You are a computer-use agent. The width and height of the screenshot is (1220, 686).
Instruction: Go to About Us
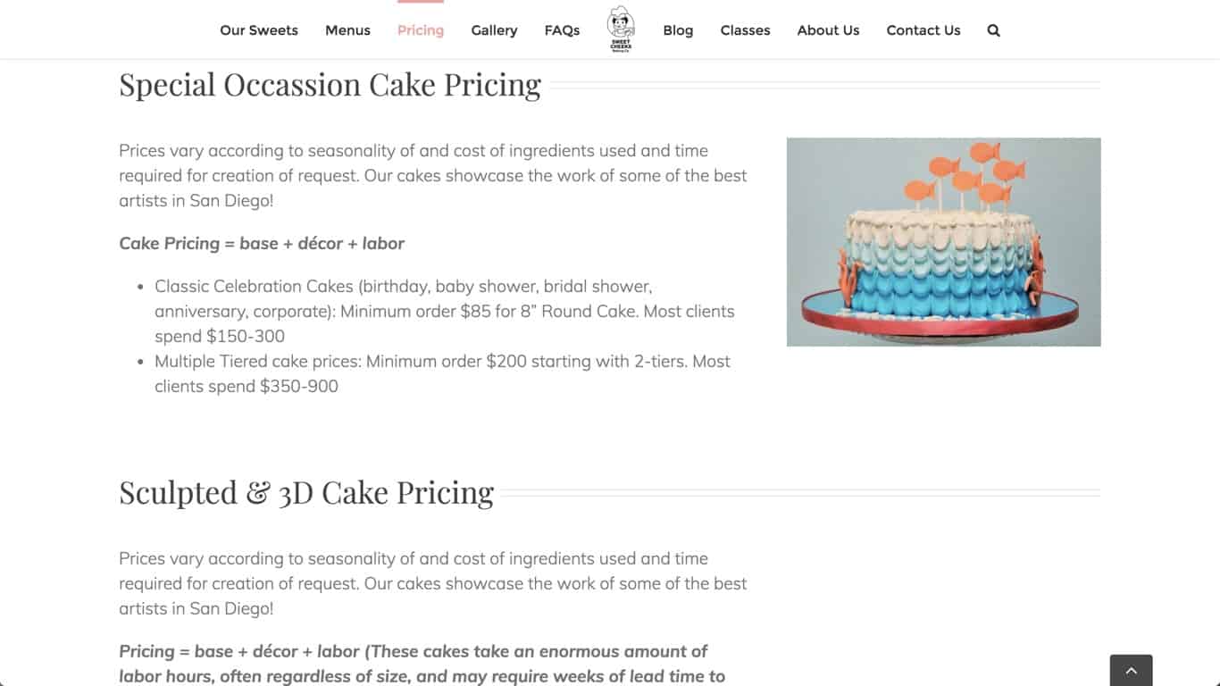828,30
